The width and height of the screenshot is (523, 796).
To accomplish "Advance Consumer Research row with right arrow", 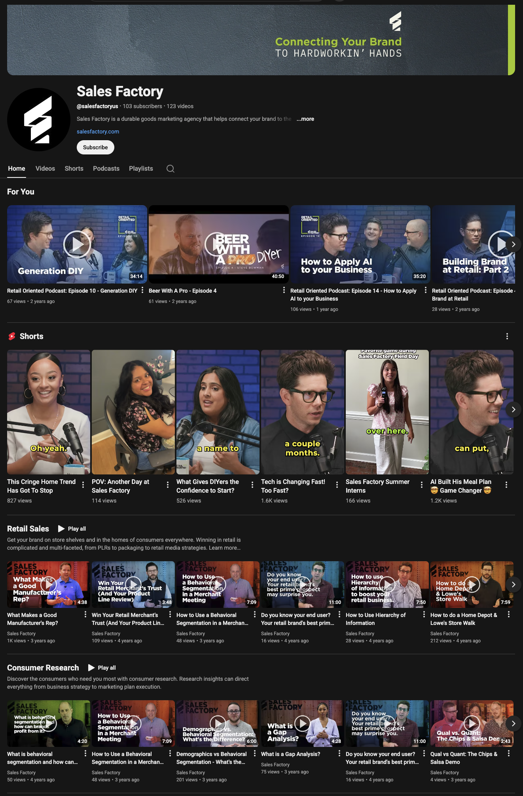I will point(514,724).
